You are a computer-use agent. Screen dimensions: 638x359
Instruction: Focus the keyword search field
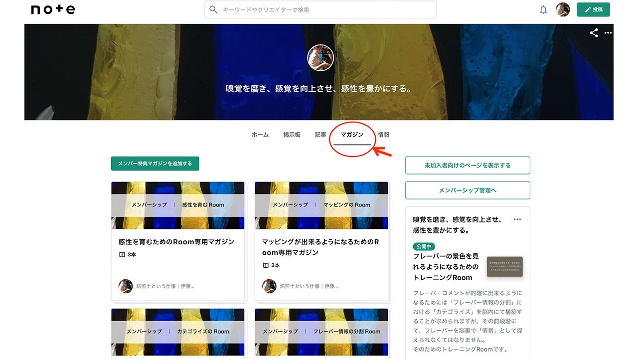pyautogui.click(x=320, y=9)
